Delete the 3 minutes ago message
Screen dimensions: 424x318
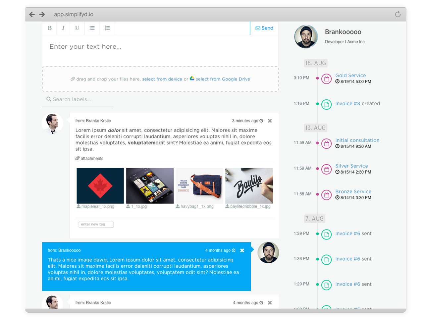coord(270,121)
